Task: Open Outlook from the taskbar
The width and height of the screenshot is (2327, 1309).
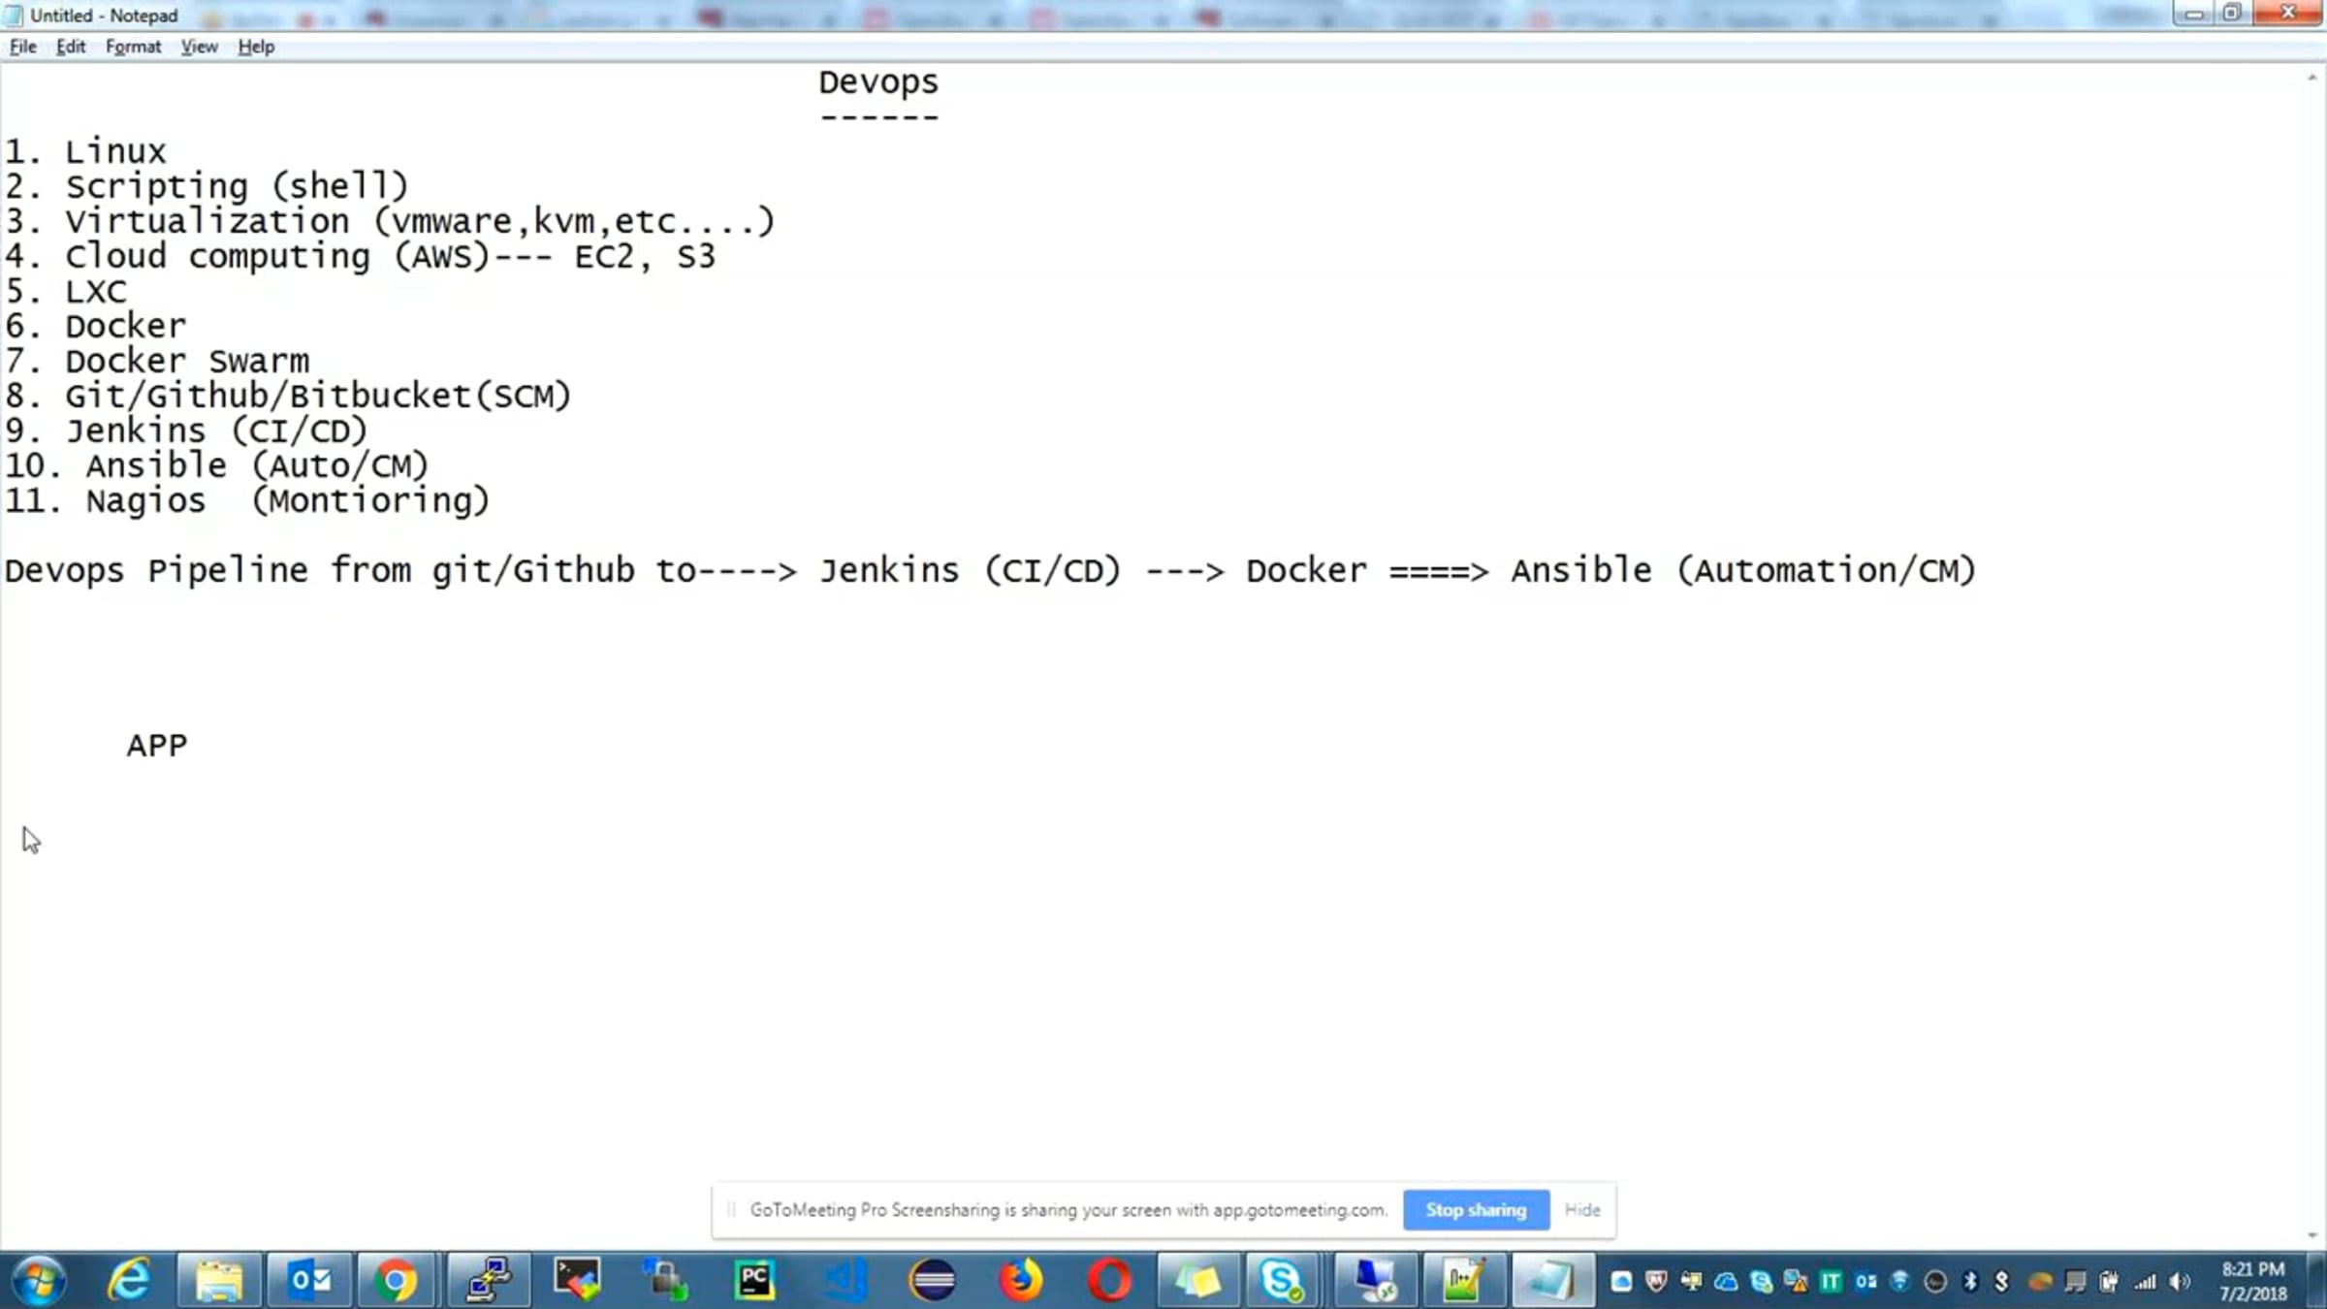Action: [310, 1281]
